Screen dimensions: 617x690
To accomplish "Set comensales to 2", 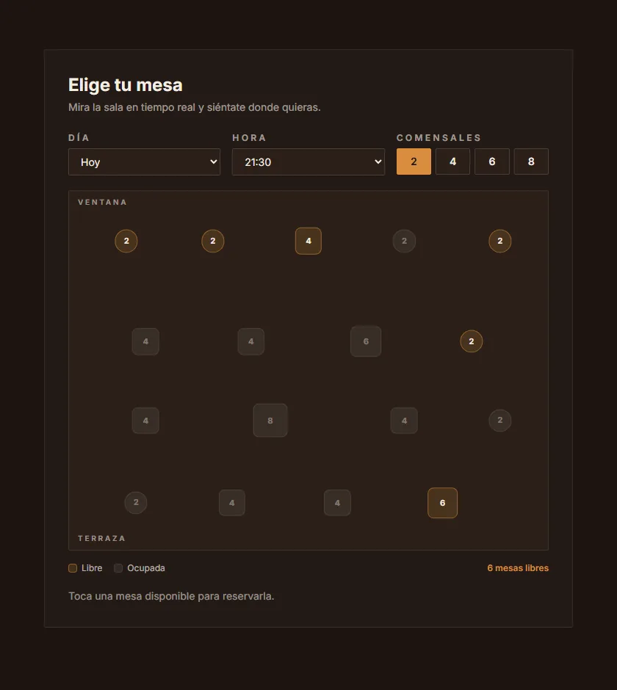I will (x=414, y=161).
